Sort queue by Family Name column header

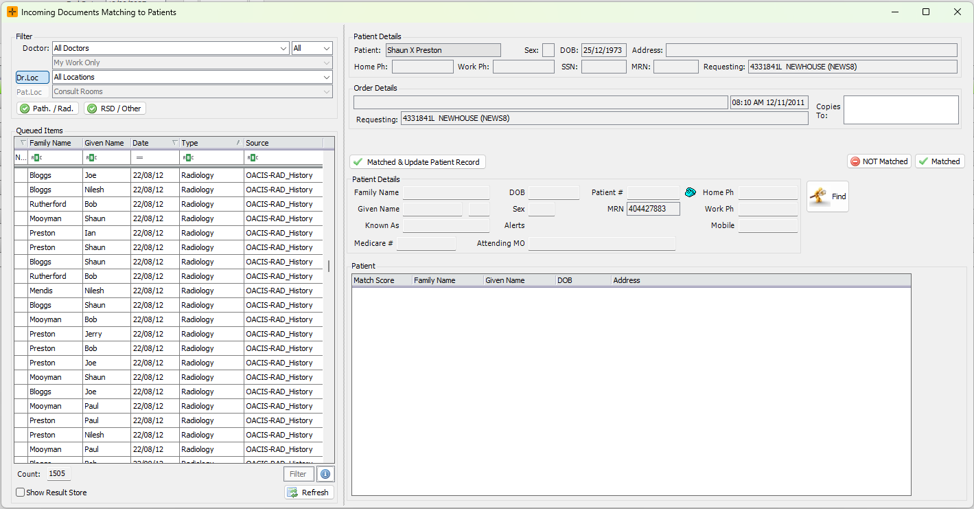point(51,143)
